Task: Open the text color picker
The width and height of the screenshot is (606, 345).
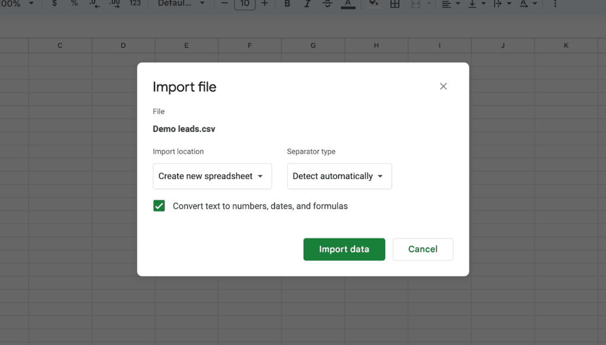Action: [x=347, y=4]
